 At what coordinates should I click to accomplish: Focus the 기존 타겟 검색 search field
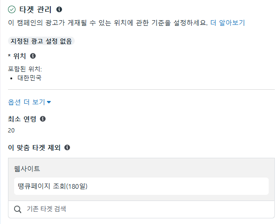click(141, 209)
